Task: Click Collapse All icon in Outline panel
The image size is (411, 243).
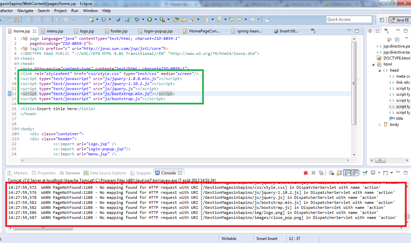Action: [x=397, y=39]
